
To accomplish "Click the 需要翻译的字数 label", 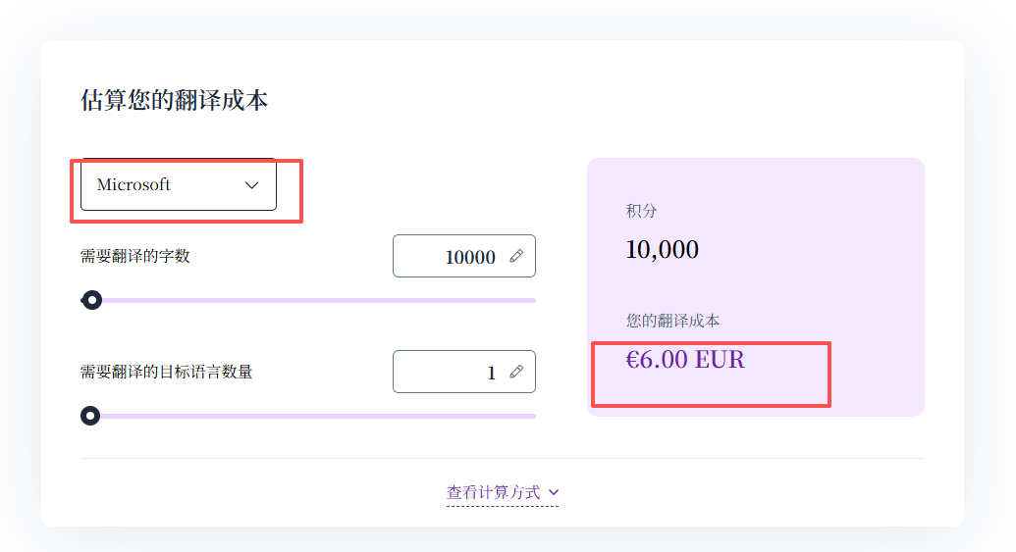I will click(135, 257).
